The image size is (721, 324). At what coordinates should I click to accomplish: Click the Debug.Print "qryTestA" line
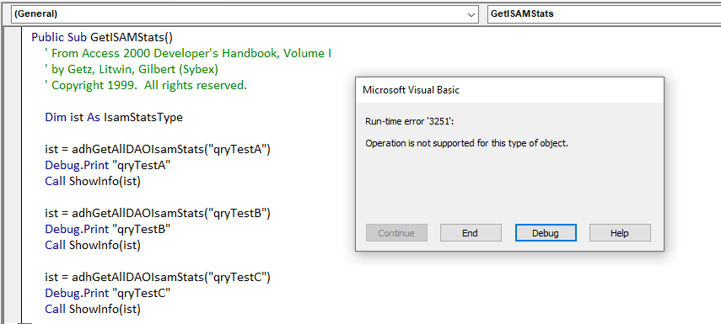tap(108, 165)
